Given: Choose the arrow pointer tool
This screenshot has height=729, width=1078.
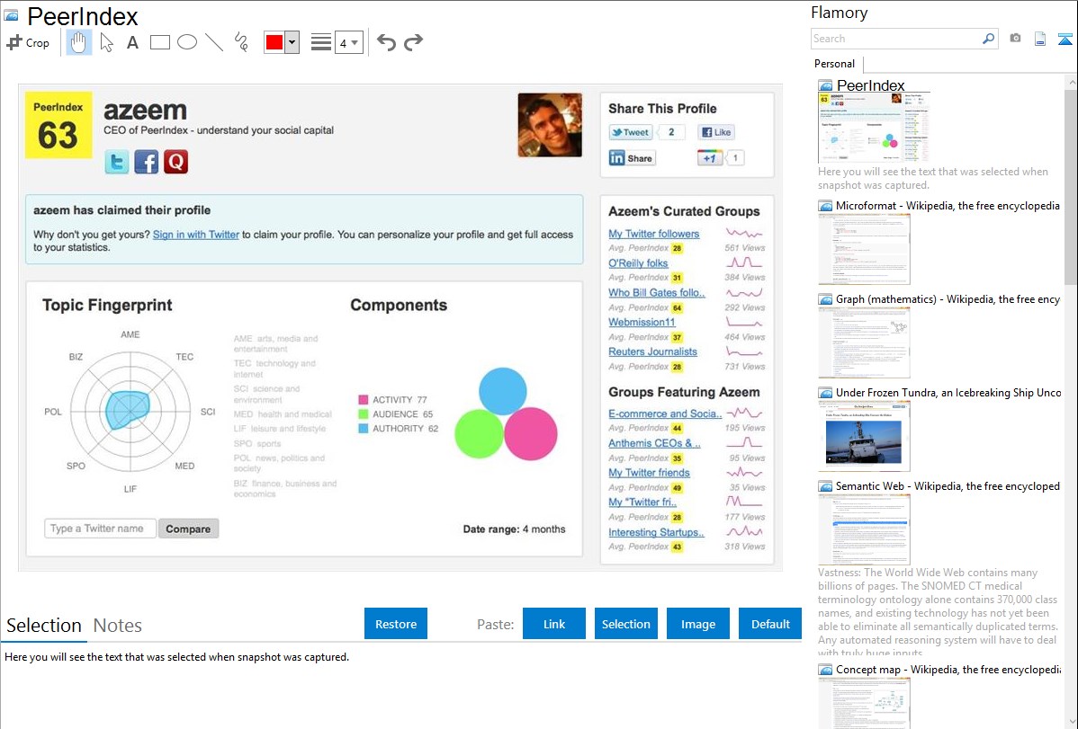Looking at the screenshot, I should click(x=106, y=42).
